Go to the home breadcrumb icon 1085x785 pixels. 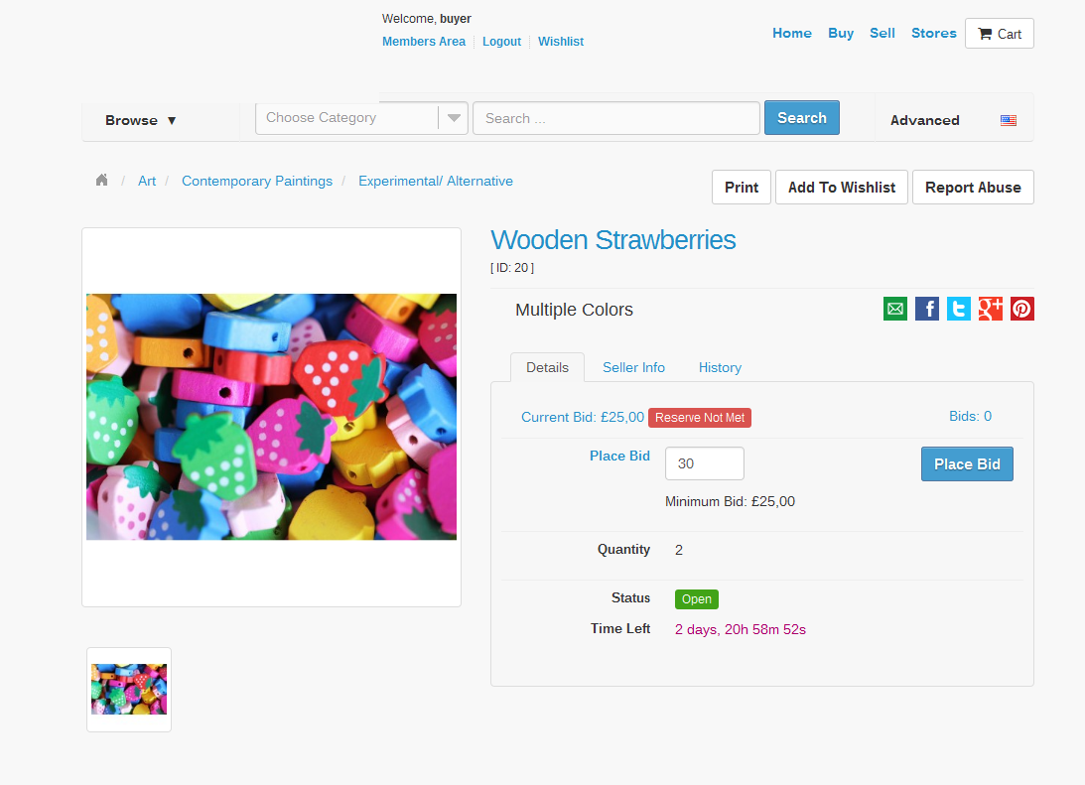point(101,181)
